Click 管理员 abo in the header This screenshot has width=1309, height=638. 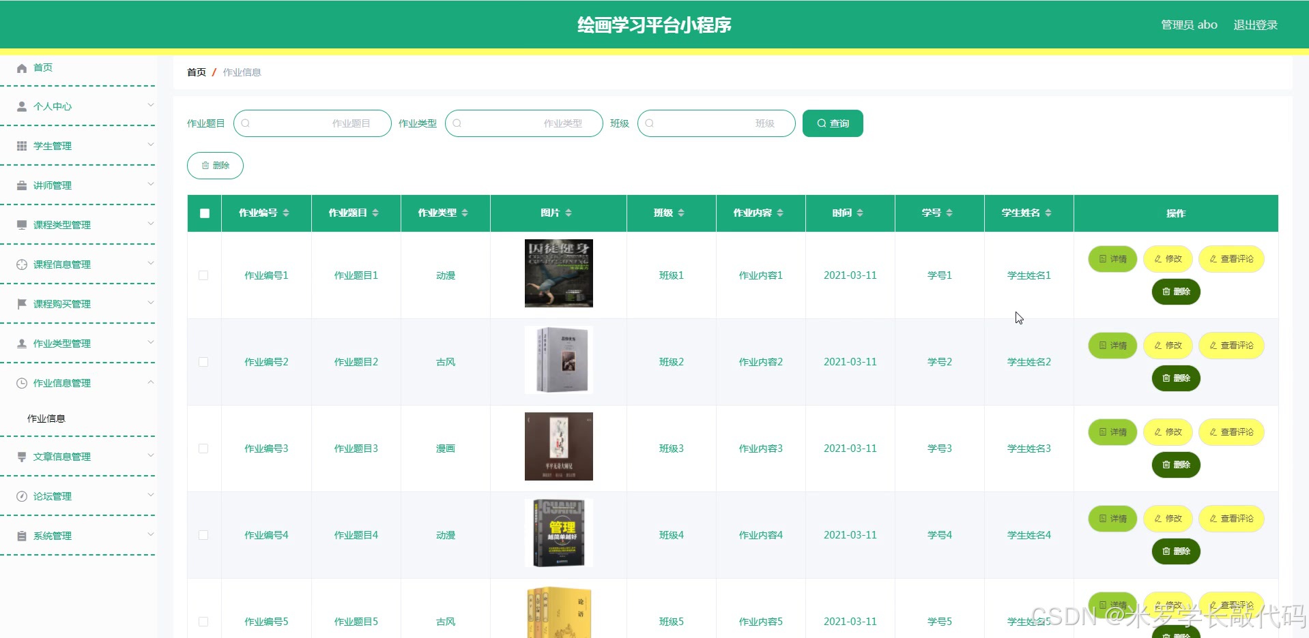click(x=1189, y=25)
